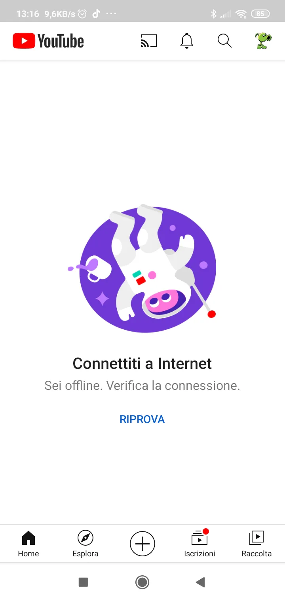The width and height of the screenshot is (285, 601).
Task: Open the search magnifier
Action: (224, 41)
